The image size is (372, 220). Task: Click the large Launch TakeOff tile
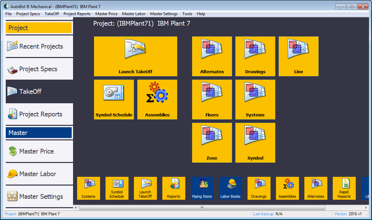135,56
